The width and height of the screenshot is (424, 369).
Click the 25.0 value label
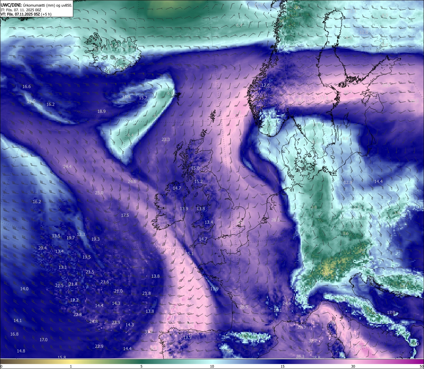click(99, 193)
